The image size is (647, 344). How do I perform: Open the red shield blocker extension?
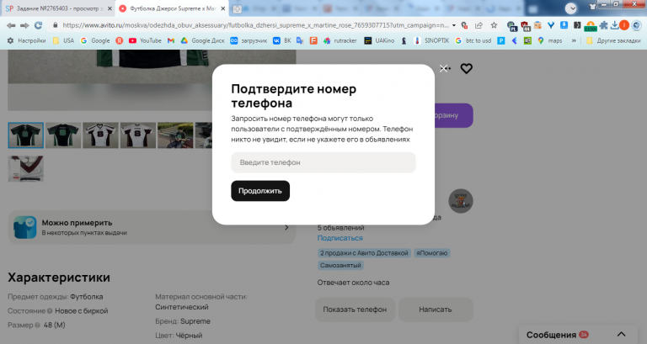[526, 26]
